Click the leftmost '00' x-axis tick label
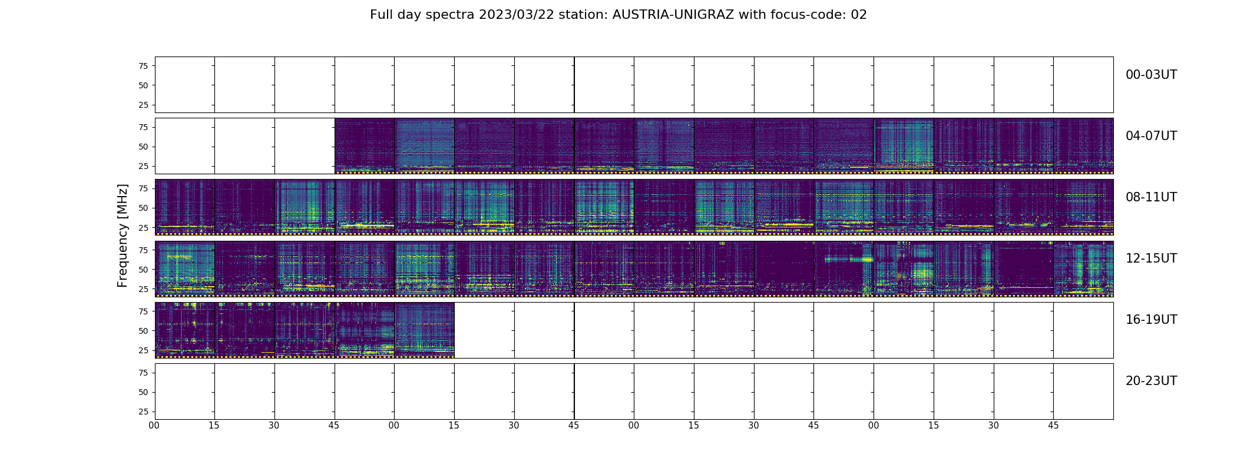This screenshot has height=471, width=1237. click(154, 426)
